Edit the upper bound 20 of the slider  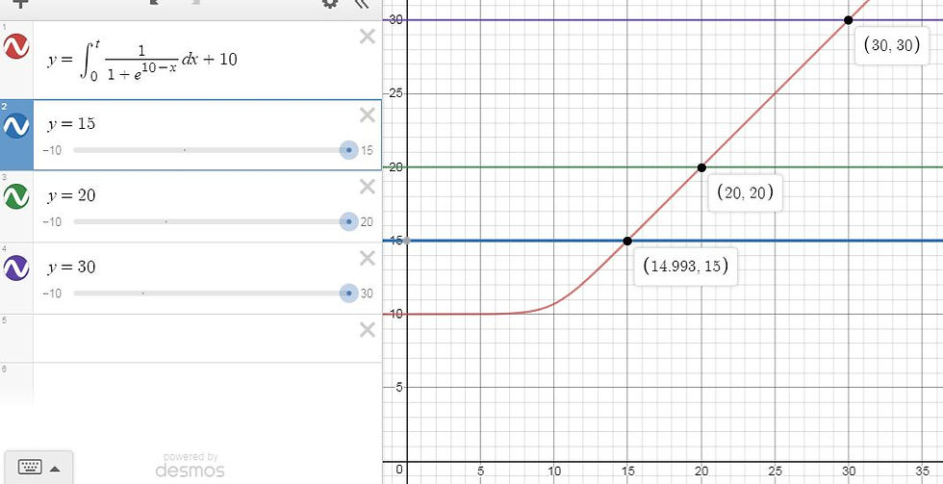367,222
